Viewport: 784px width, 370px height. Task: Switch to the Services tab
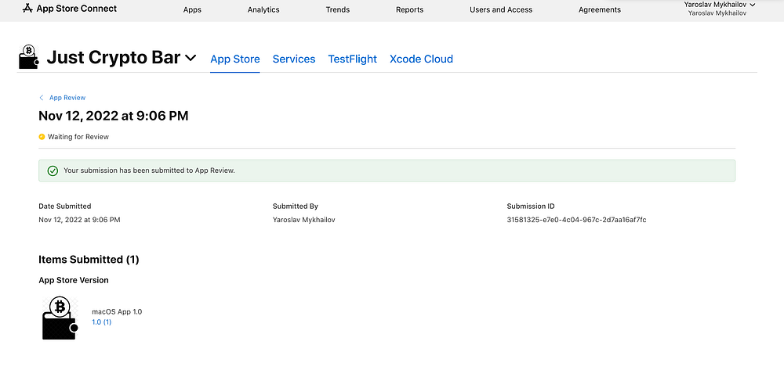(x=294, y=59)
